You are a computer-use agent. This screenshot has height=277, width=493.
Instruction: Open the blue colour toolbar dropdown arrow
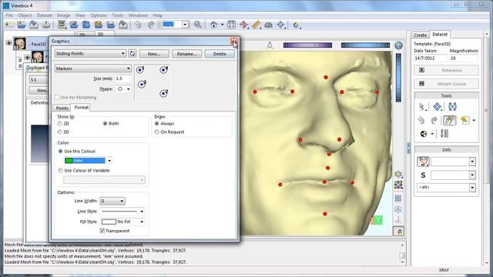(185, 25)
